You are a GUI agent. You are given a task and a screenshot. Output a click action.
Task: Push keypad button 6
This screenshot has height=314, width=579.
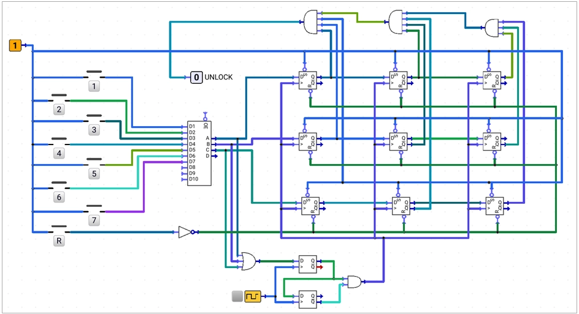59,197
